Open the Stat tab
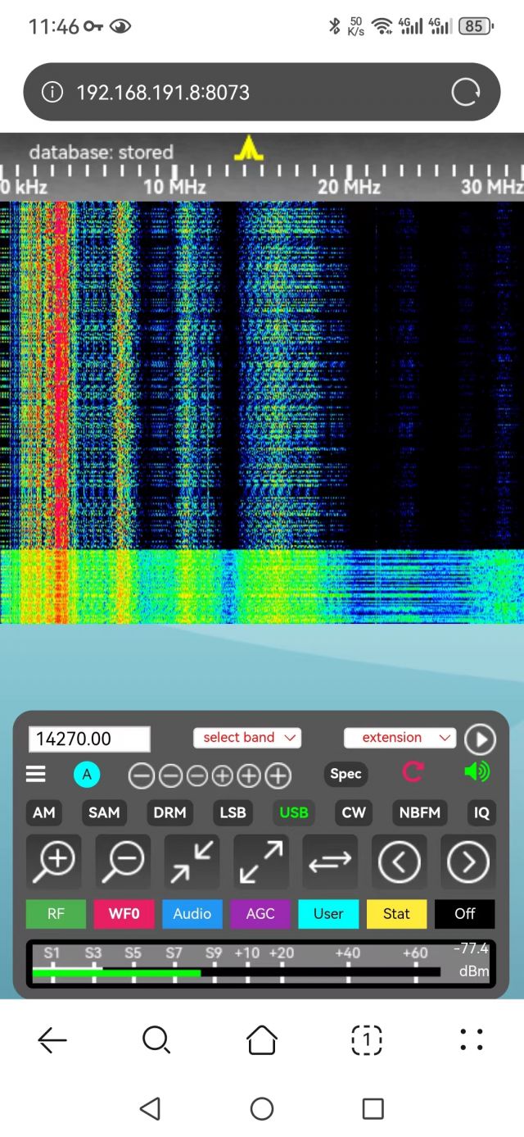Image resolution: width=524 pixels, height=1137 pixels. point(396,914)
